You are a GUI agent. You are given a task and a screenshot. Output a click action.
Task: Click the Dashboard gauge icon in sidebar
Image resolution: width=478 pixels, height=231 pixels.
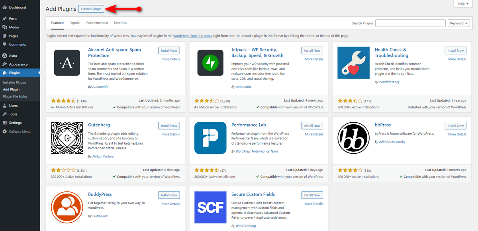(4, 7)
